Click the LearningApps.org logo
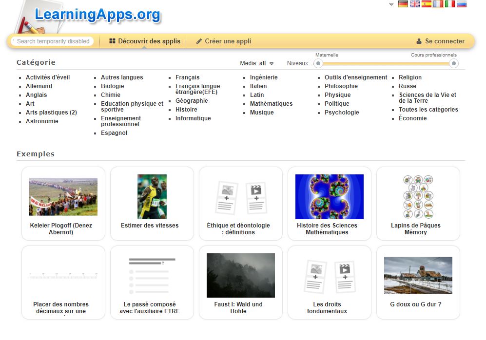The width and height of the screenshot is (486, 340). point(97,15)
